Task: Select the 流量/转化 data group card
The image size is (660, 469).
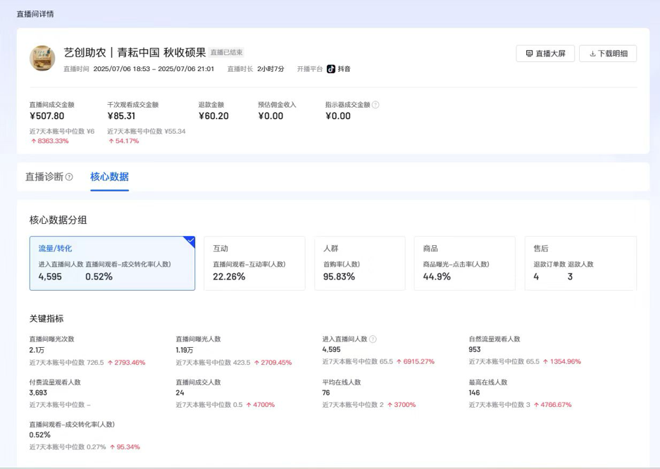Action: [112, 263]
